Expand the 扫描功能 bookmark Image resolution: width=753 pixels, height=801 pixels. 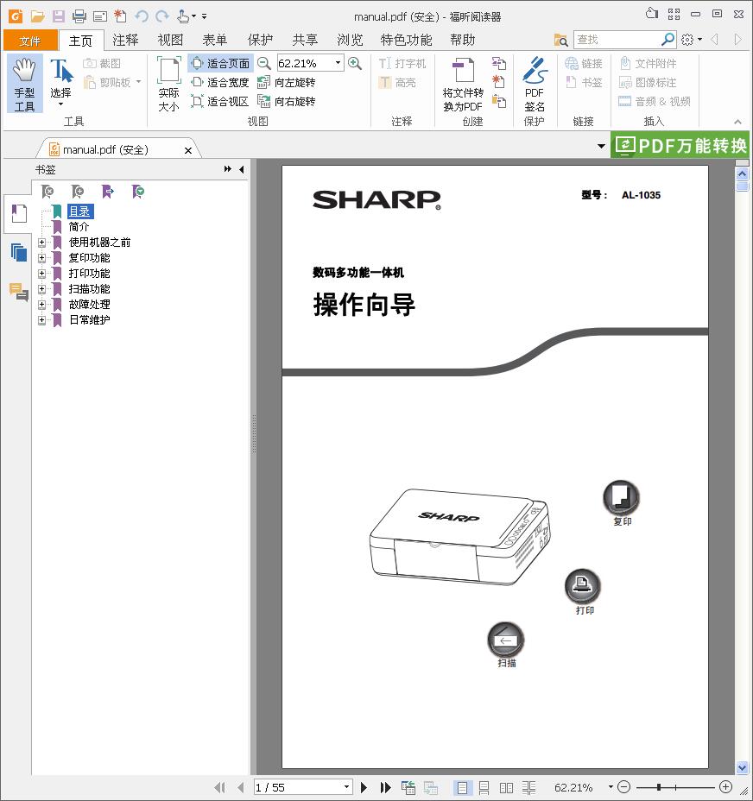tap(42, 289)
